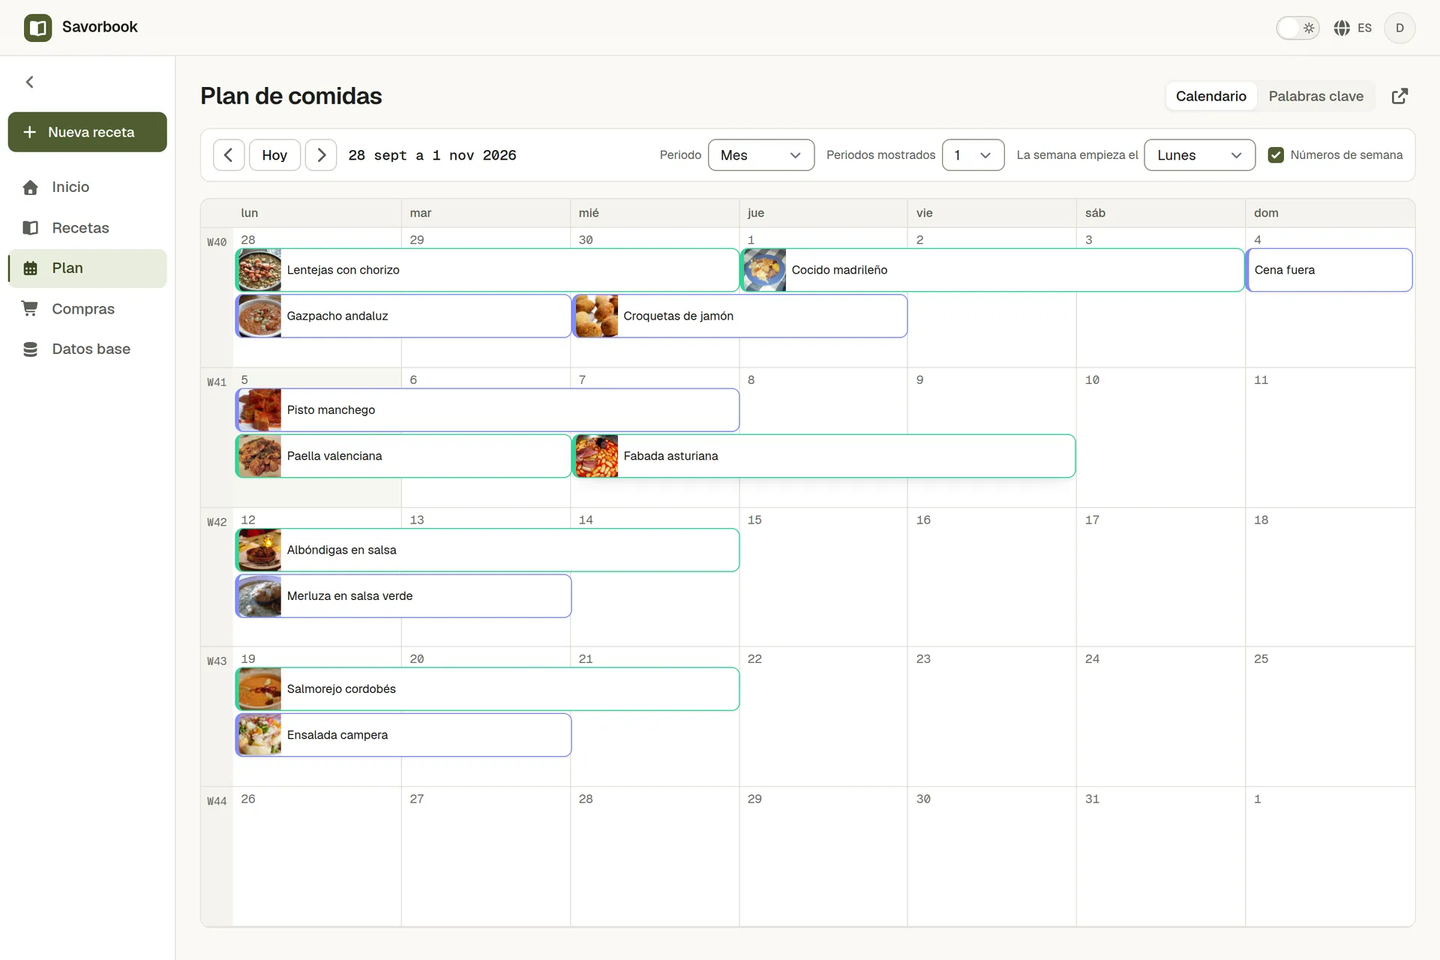Click the date range 28 sept a 1 nov 2026
Viewport: 1440px width, 960px height.
click(432, 155)
